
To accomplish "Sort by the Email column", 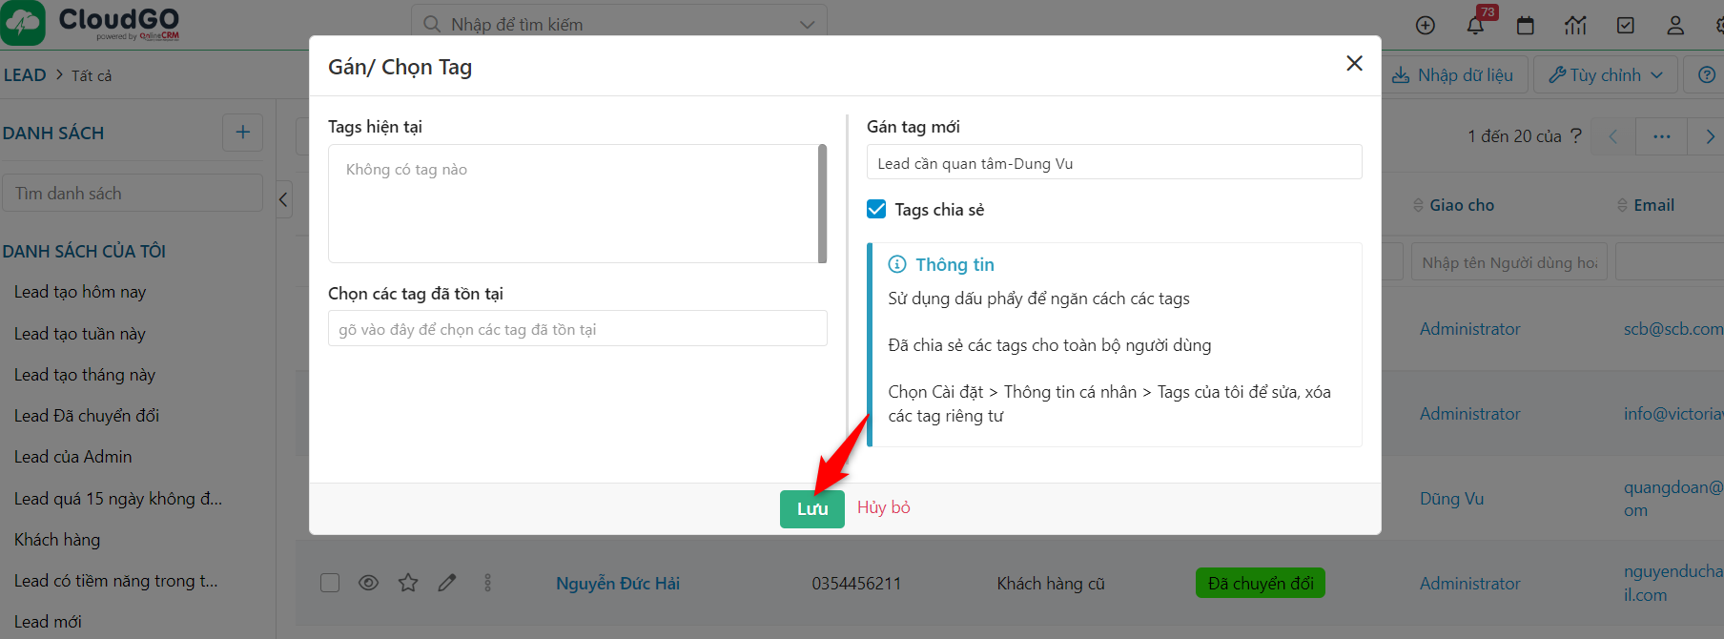I will point(1652,205).
